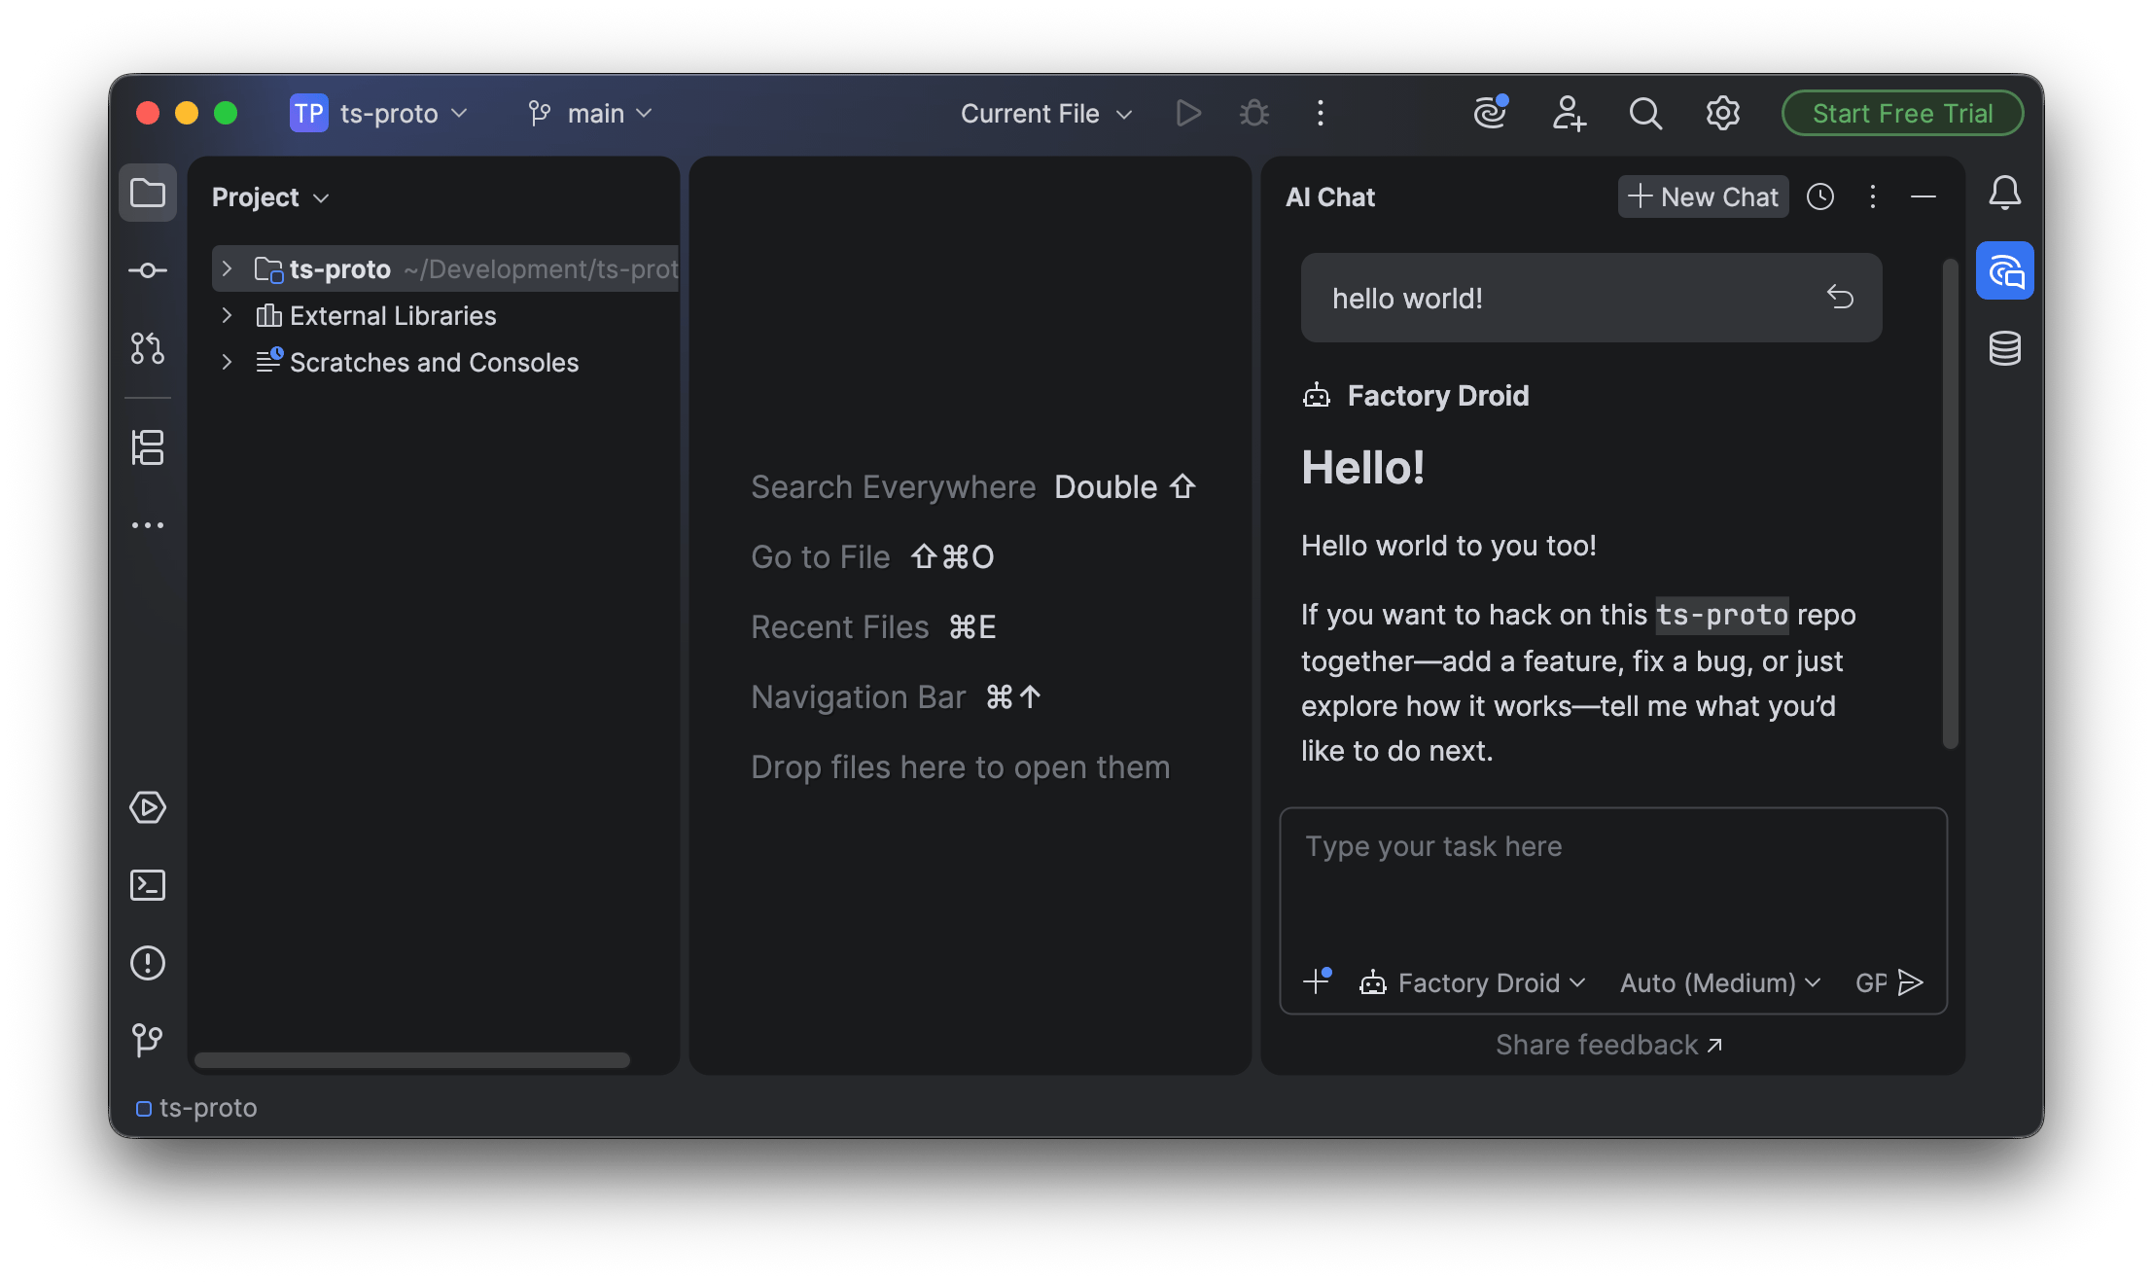
Task: Open the Problems tool window
Action: click(x=148, y=963)
